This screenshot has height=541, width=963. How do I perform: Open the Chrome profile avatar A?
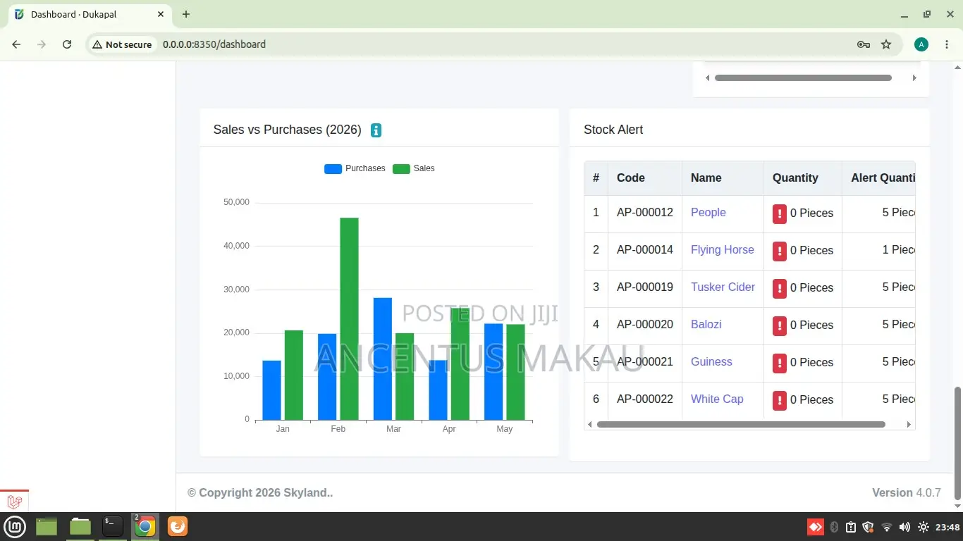click(x=921, y=44)
